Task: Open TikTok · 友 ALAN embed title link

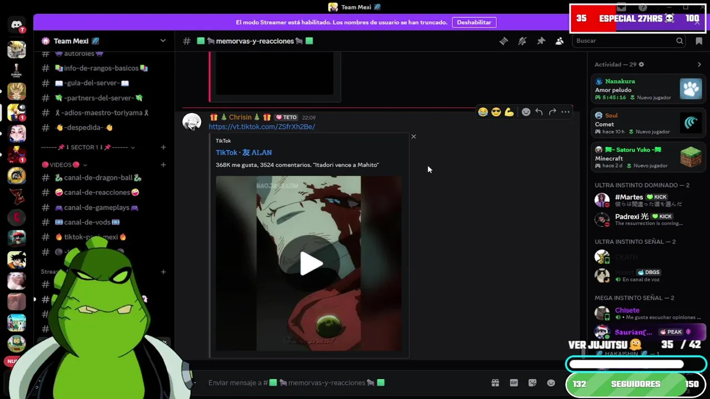Action: coord(244,152)
